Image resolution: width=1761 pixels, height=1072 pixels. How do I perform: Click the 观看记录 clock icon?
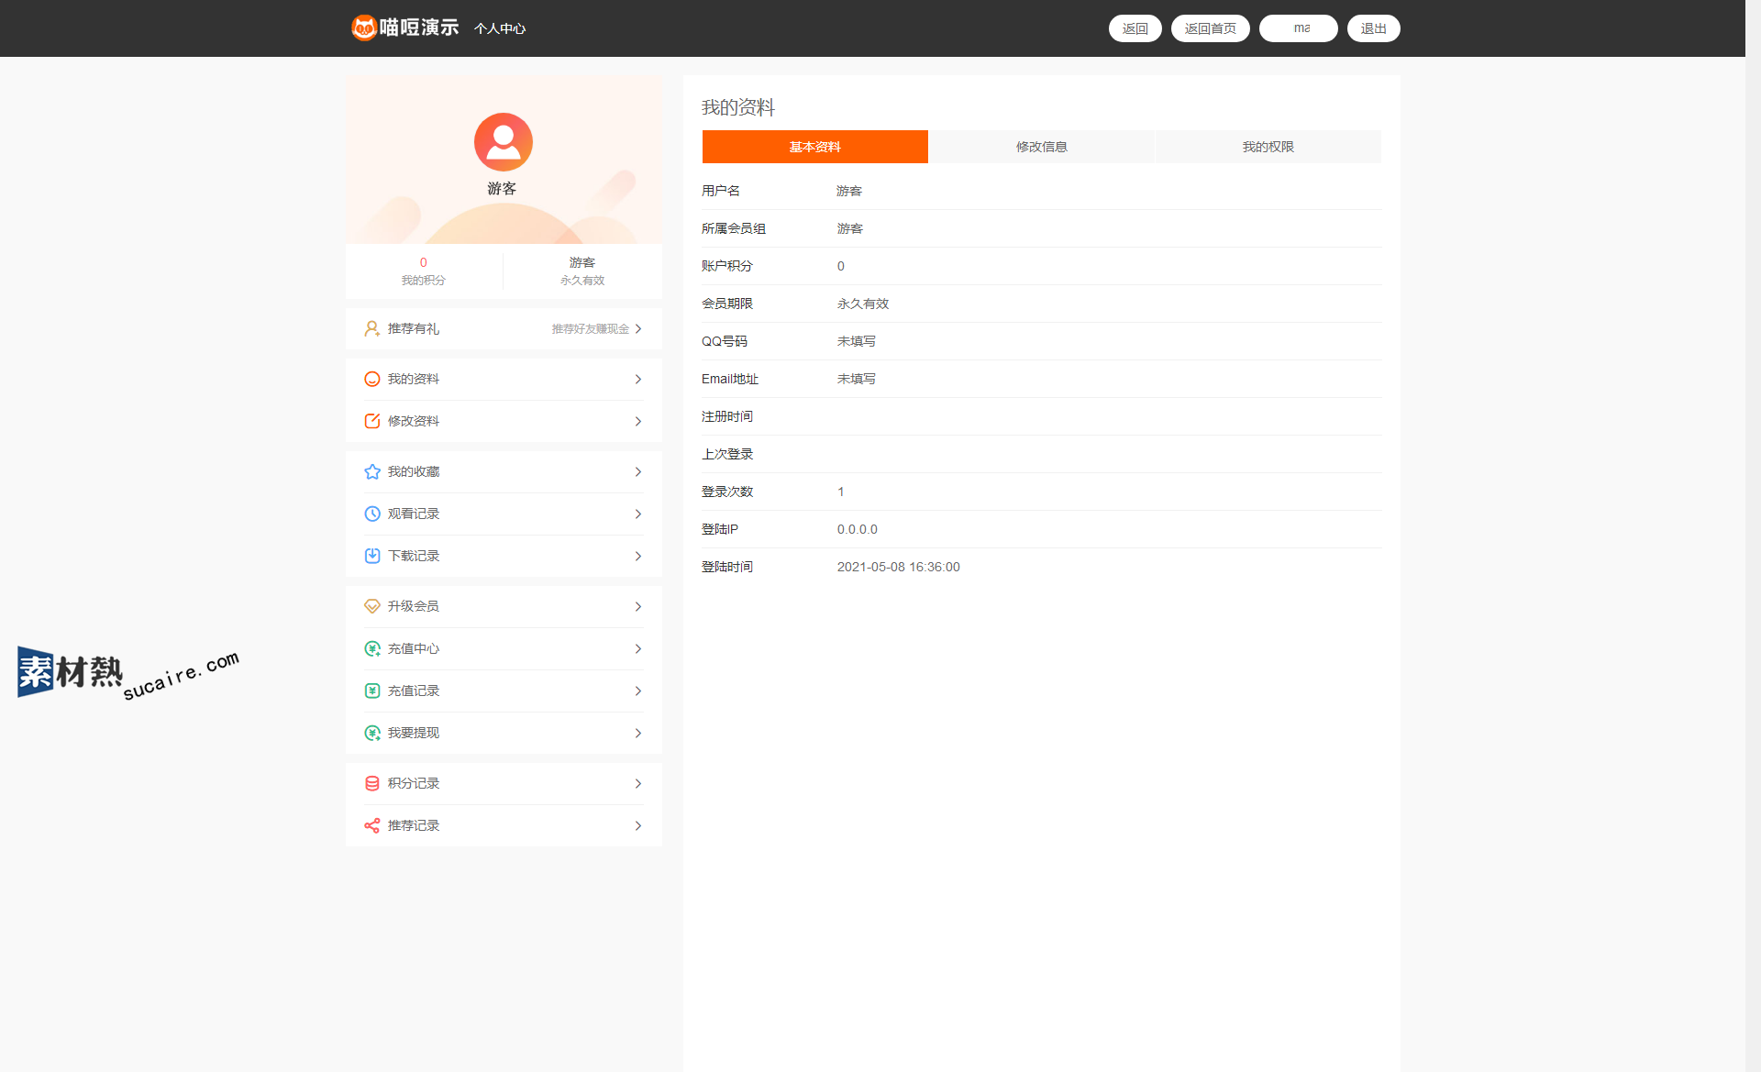pyautogui.click(x=371, y=514)
